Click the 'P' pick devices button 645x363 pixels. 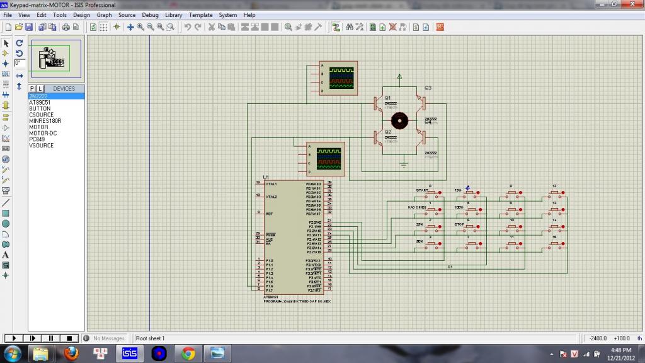pyautogui.click(x=32, y=89)
